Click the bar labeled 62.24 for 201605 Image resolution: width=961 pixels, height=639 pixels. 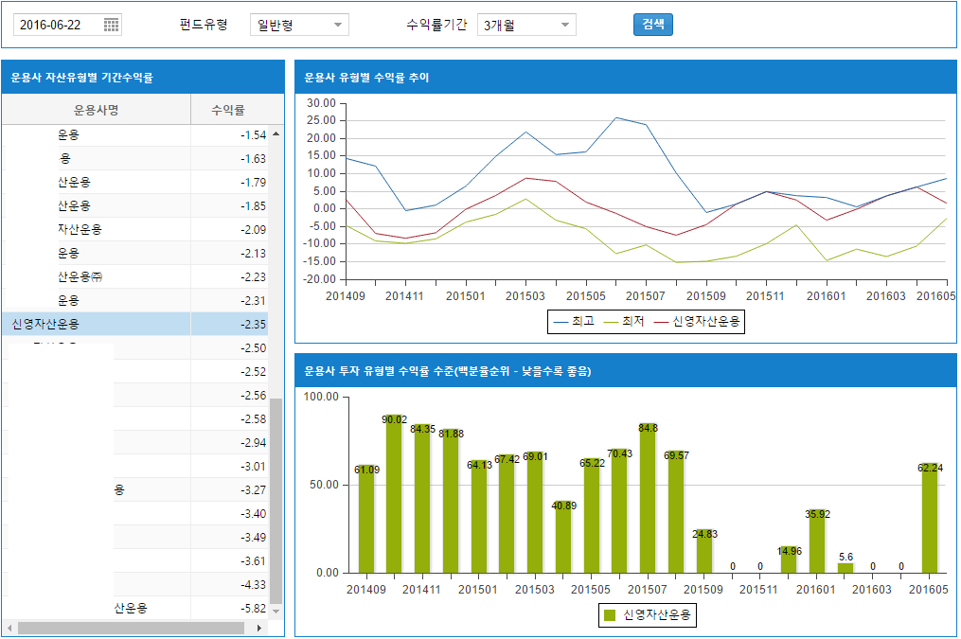931,521
